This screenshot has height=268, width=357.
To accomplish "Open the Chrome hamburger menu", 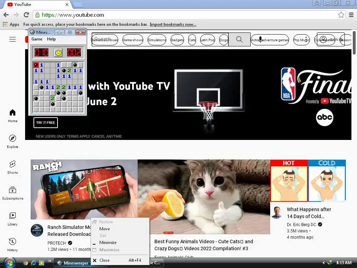I will 351,15.
